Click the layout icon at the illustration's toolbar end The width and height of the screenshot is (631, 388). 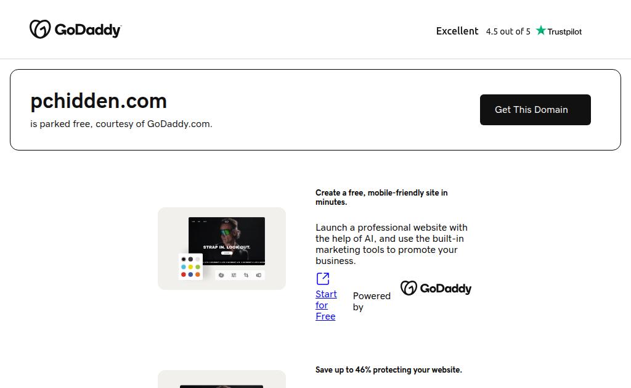258,275
